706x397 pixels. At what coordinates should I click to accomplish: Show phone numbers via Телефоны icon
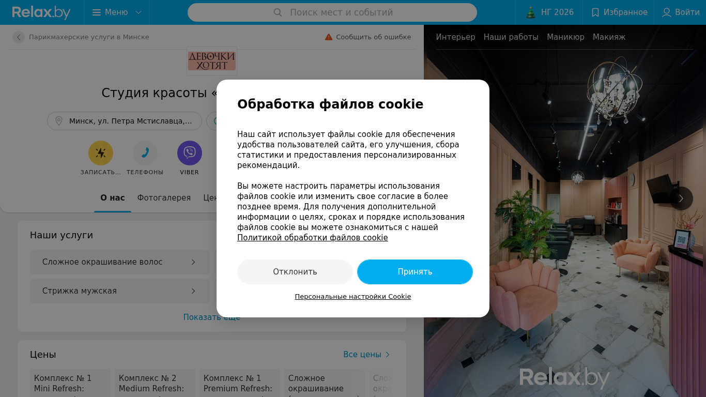(x=145, y=153)
